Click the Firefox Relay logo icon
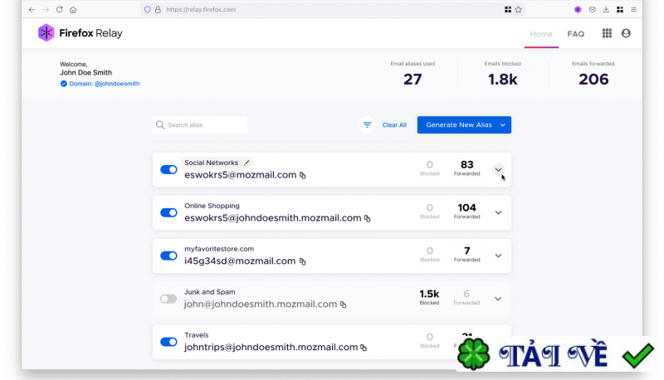Screen dimensions: 664x380 (46, 32)
